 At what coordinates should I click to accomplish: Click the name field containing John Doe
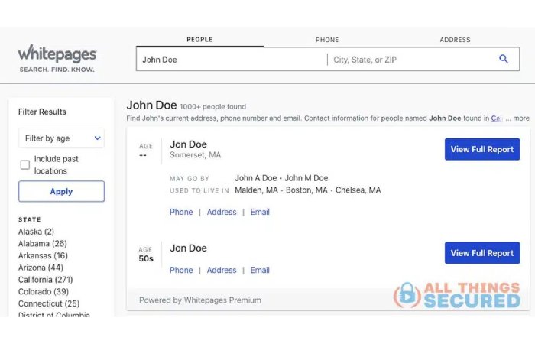[x=232, y=60]
